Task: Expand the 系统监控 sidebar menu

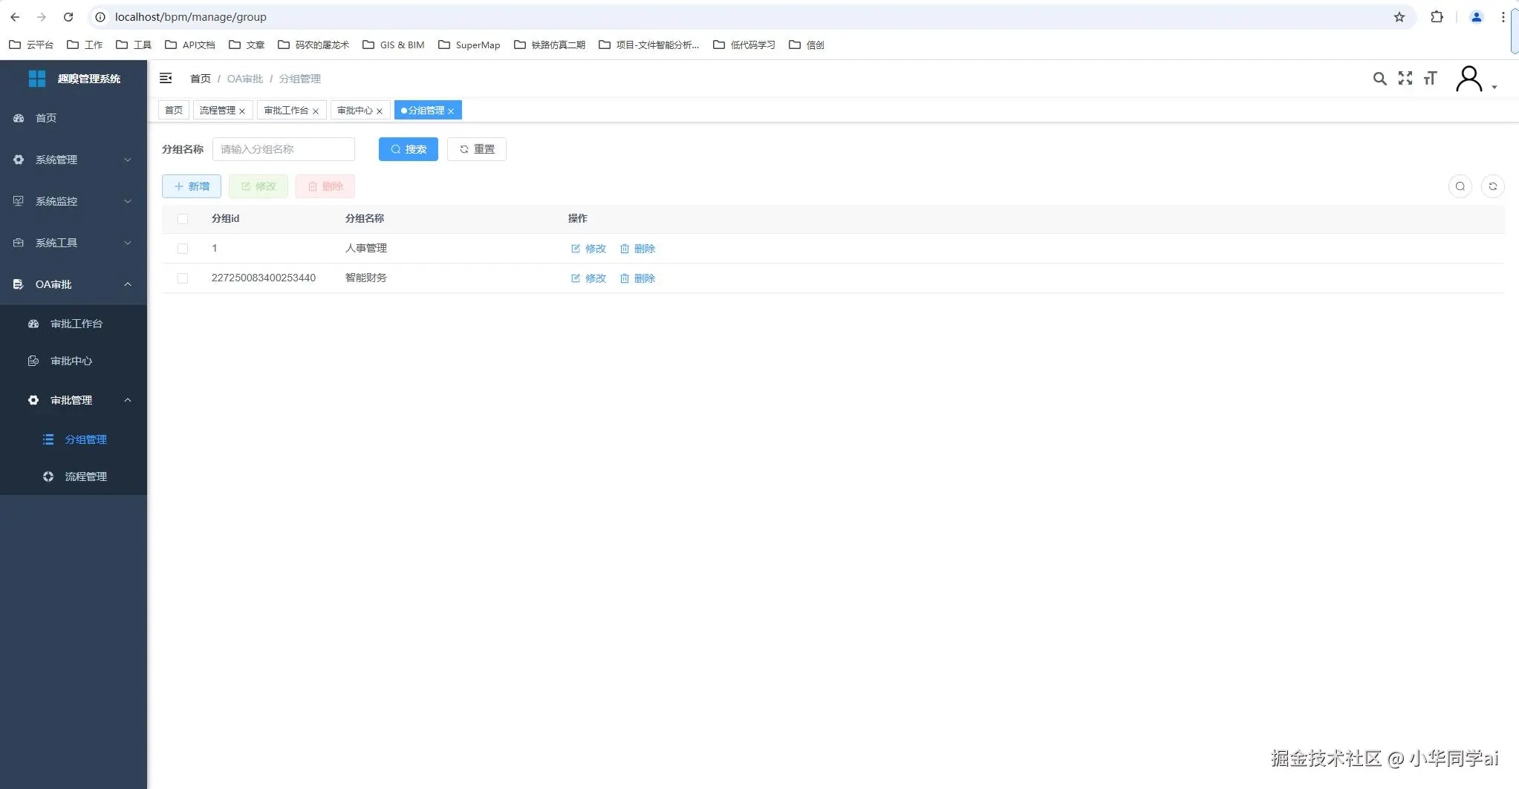Action: pos(74,201)
